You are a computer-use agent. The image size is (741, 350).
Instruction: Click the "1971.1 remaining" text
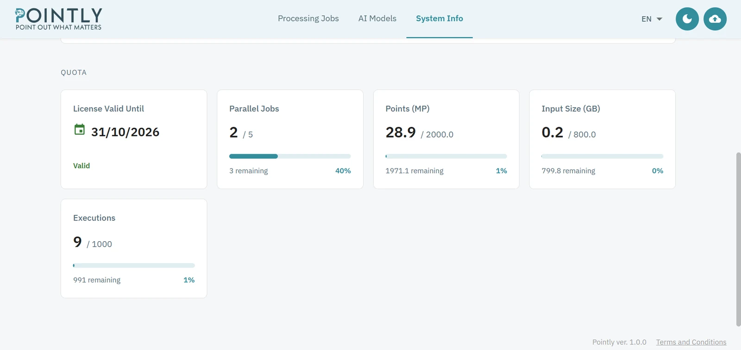[x=414, y=171]
